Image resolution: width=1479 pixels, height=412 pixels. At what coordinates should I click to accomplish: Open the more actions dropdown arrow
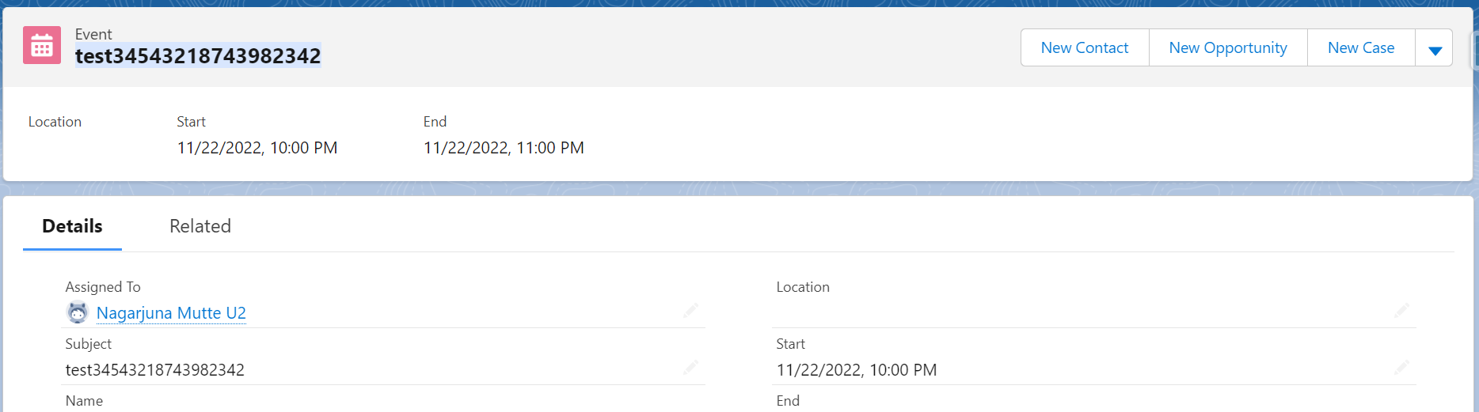1434,49
